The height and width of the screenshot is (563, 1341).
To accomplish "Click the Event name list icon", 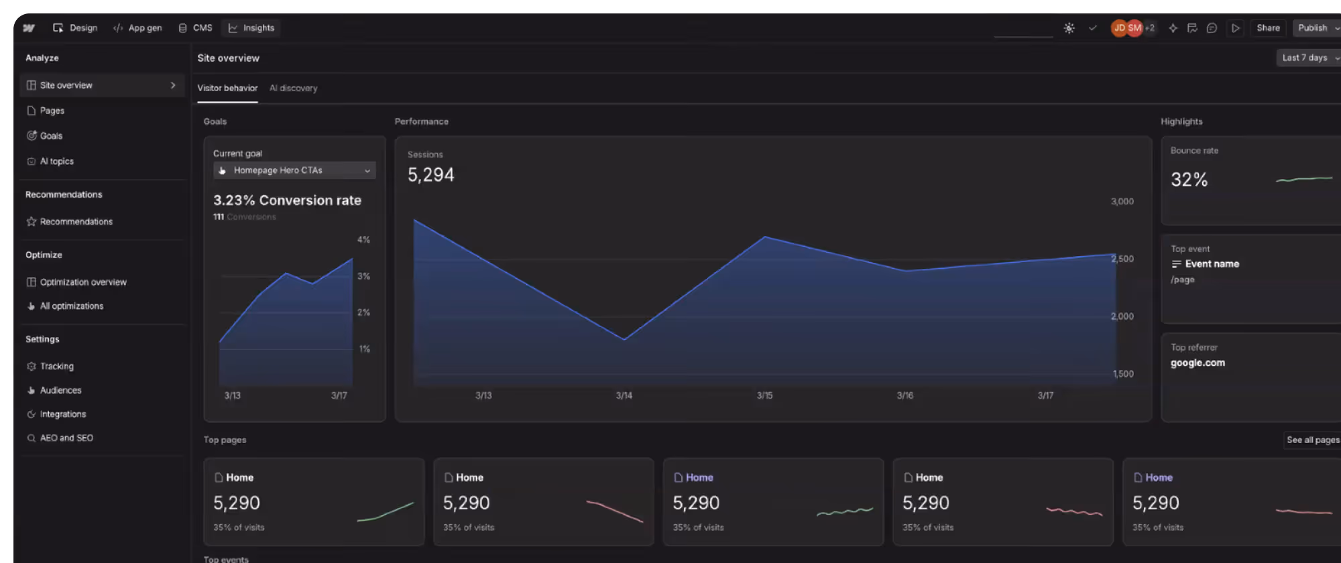I will pos(1177,264).
